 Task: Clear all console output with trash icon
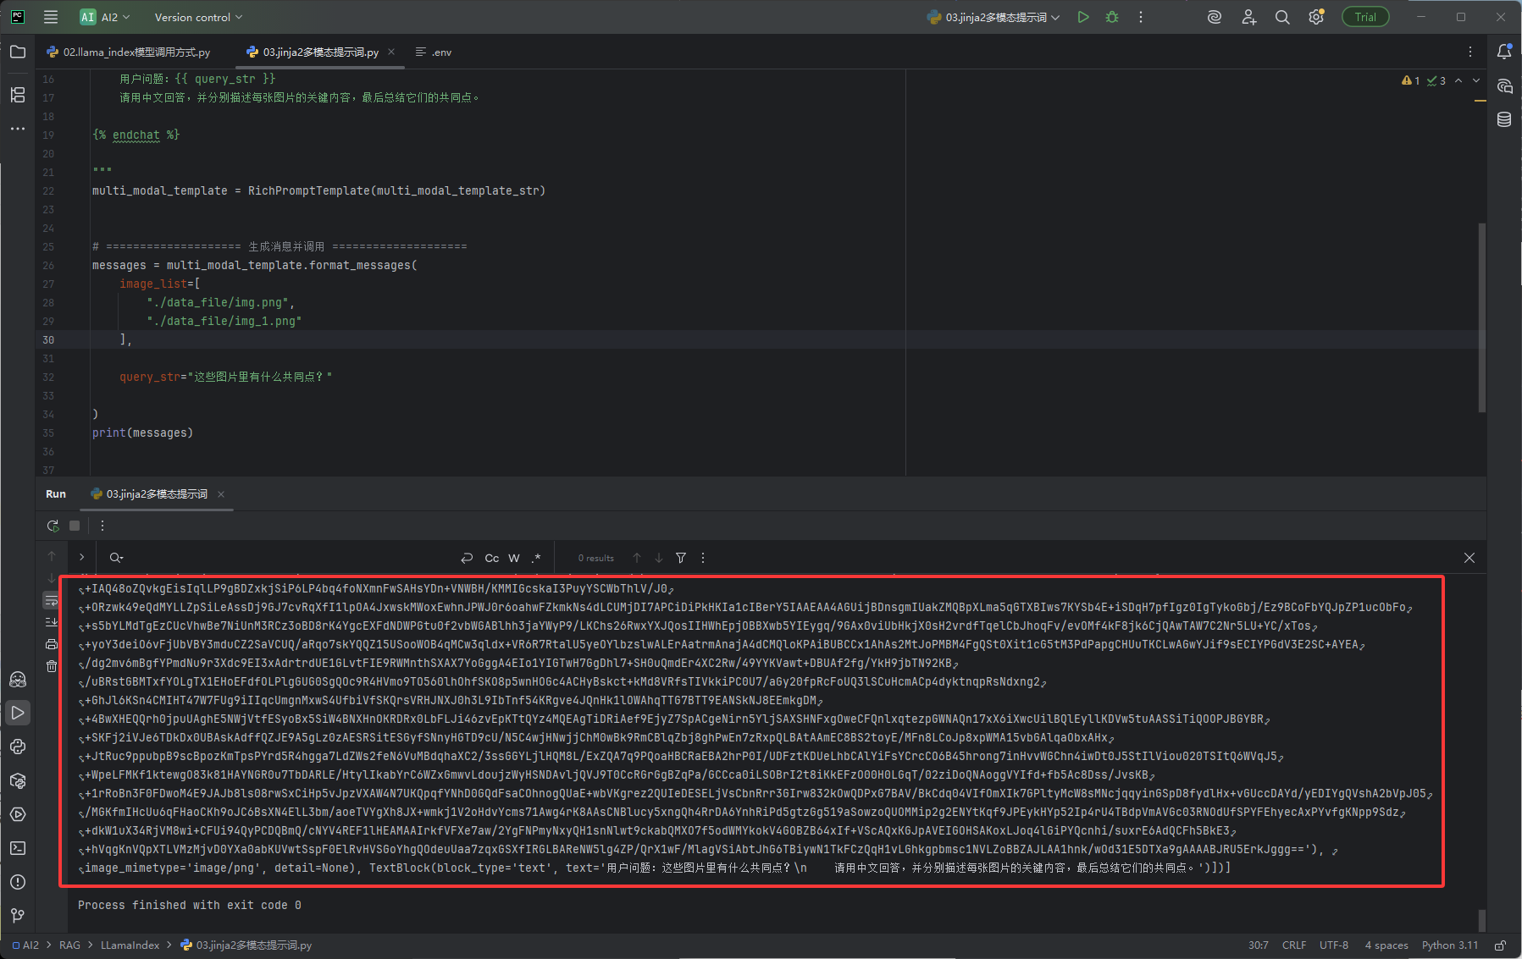(52, 666)
